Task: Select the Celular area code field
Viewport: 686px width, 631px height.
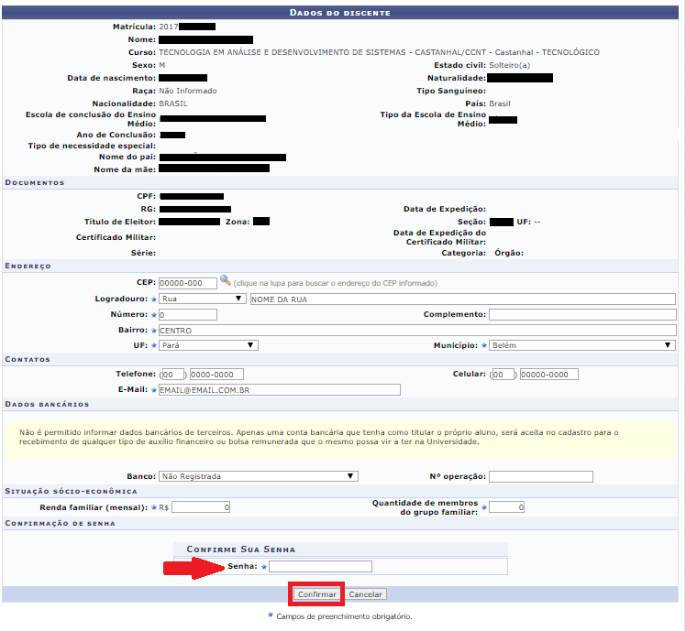Action: tap(503, 375)
